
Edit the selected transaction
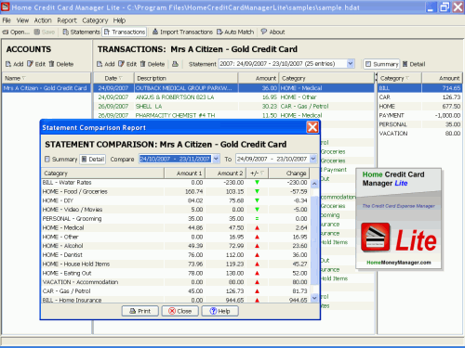tap(127, 64)
